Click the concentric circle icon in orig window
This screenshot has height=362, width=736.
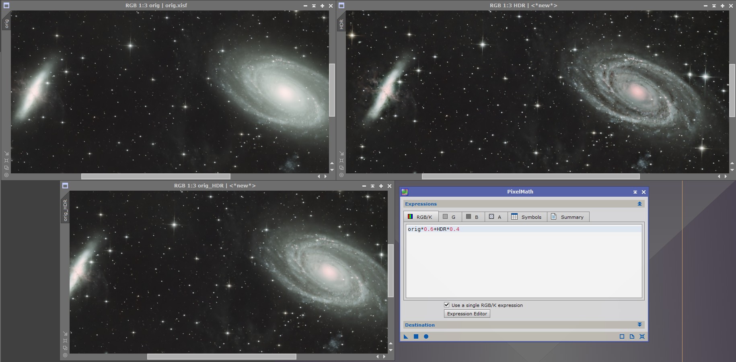tap(6, 175)
